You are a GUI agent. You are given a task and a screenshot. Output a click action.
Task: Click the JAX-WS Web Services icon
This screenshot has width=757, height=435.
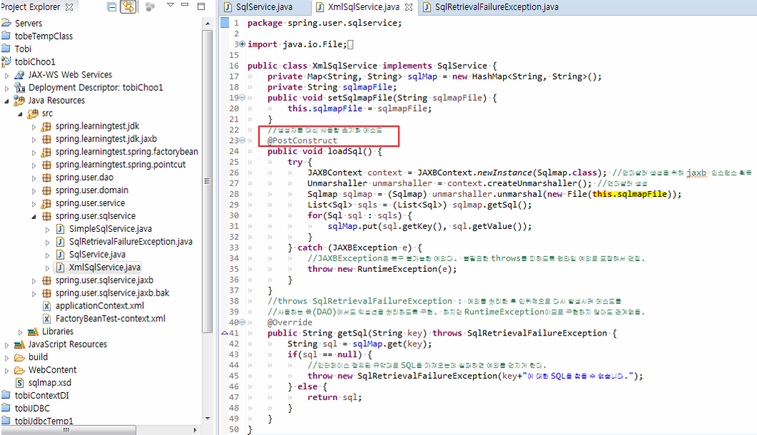pyautogui.click(x=20, y=75)
